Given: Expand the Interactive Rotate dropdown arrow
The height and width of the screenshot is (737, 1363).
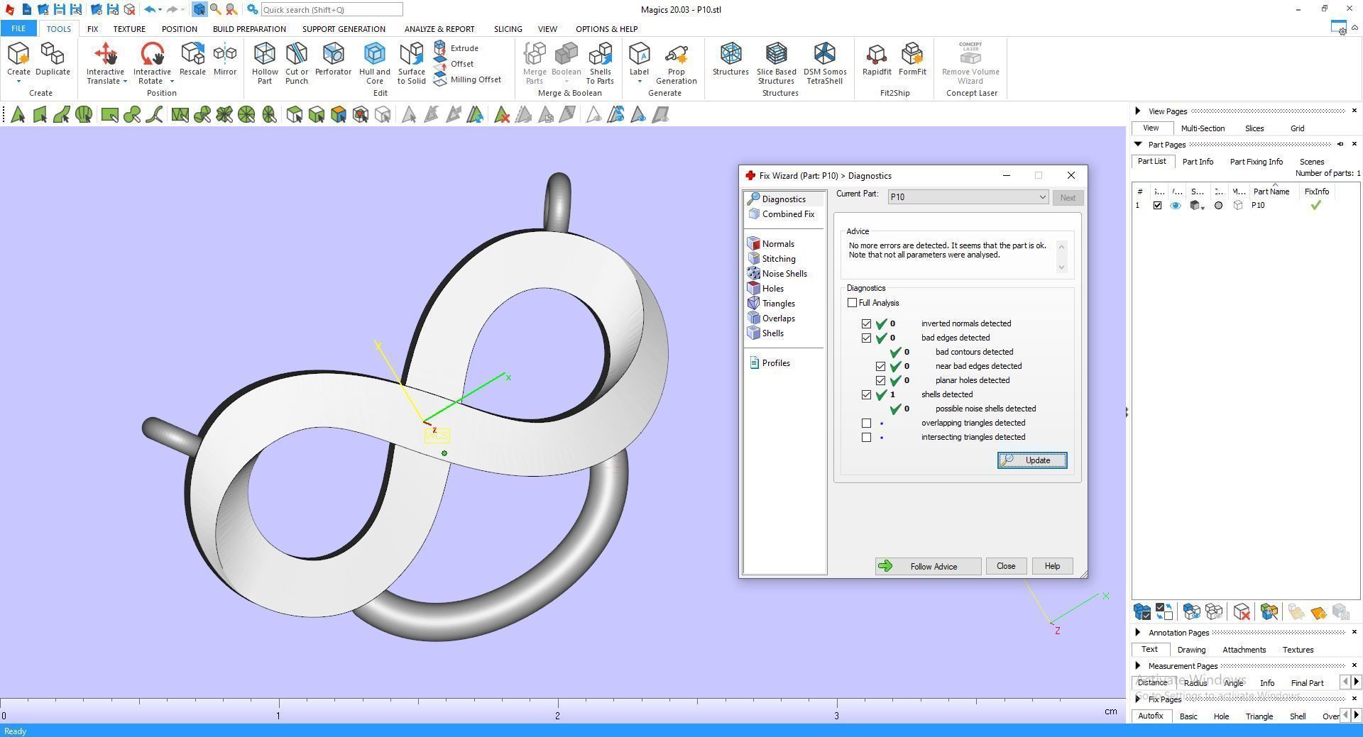Looking at the screenshot, I should tap(172, 82).
